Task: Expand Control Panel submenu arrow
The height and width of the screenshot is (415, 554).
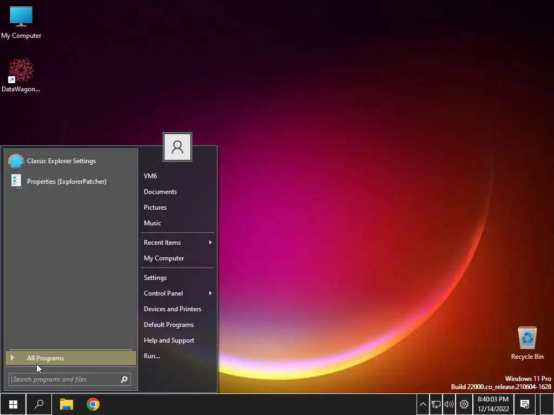Action: [210, 293]
